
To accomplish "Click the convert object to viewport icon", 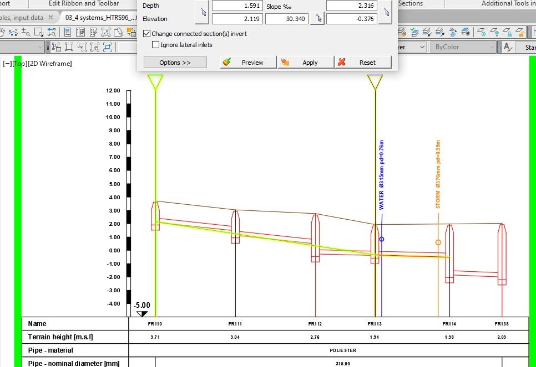I will 95,47.
